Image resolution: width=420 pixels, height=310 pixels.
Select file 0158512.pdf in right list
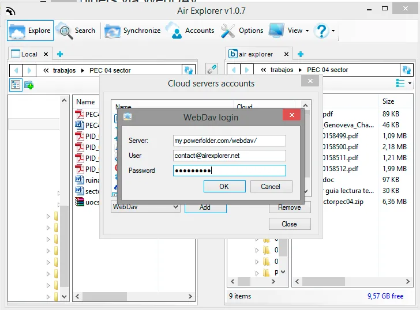pyautogui.click(x=341, y=169)
